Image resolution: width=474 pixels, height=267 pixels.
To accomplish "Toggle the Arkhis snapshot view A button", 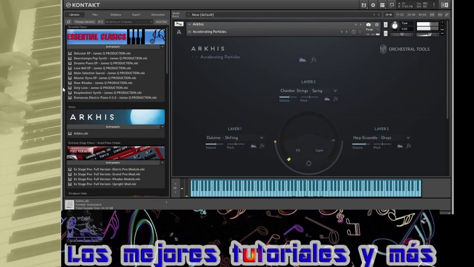I will [x=179, y=32].
